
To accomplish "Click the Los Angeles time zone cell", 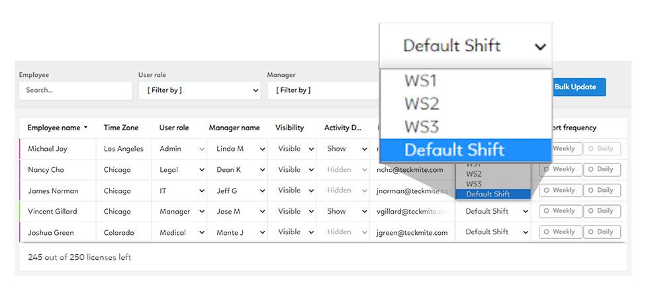I will (x=124, y=149).
